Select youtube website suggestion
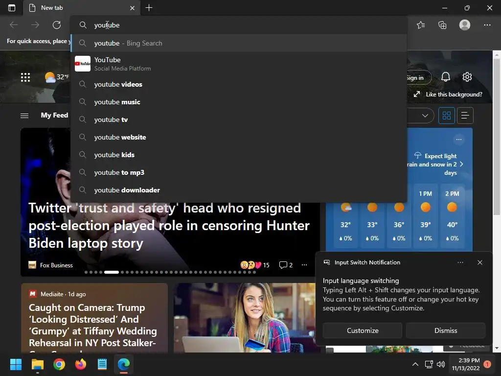This screenshot has height=376, width=501. click(239, 137)
